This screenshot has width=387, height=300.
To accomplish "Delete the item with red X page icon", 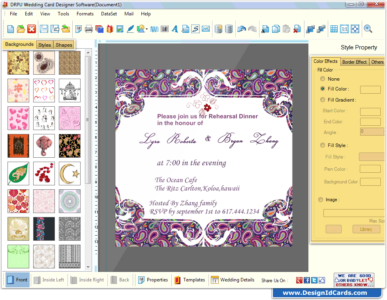I will tap(297, 29).
